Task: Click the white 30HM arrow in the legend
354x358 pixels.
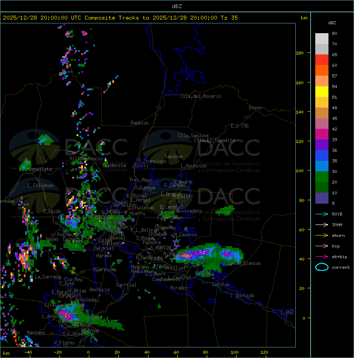Action: tap(322, 224)
